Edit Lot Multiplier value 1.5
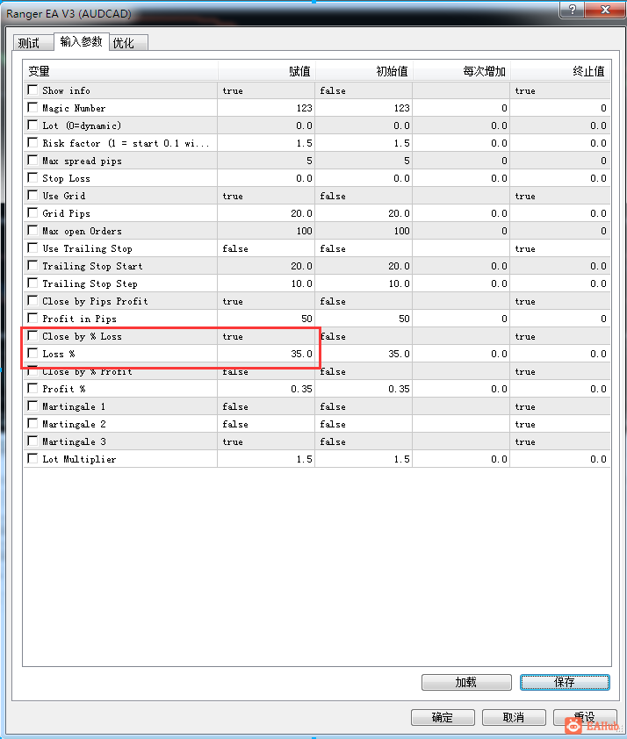Screen dimensions: 627x739 (266, 459)
